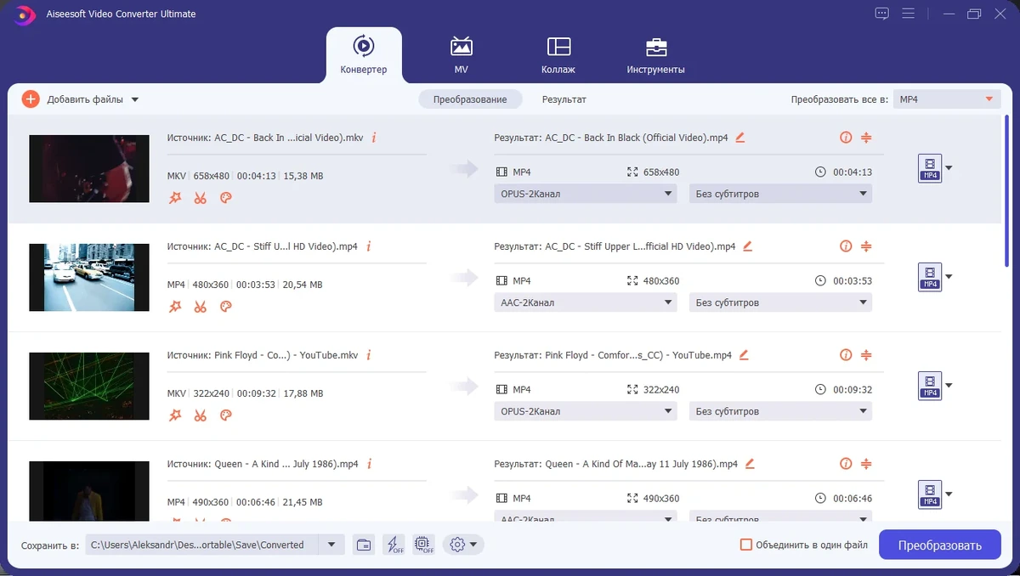
Task: Open metadata info icon for Stiff Upper Lip result
Action: [x=846, y=246]
